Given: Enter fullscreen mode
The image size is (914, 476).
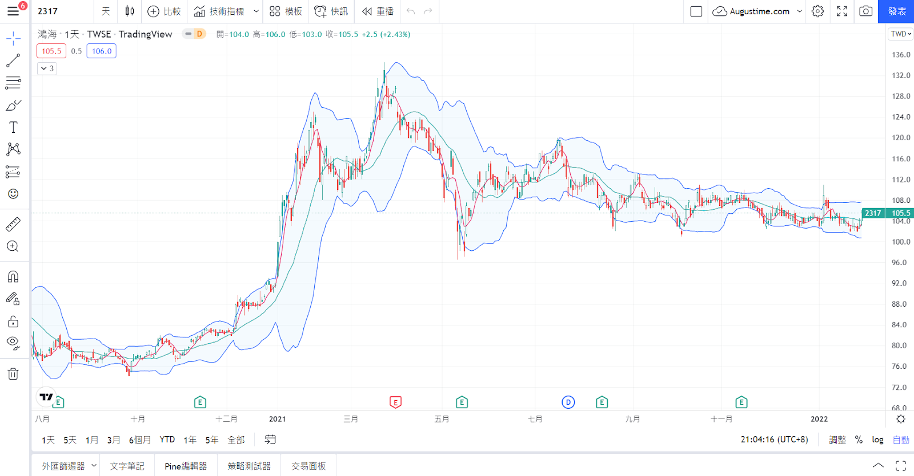Looking at the screenshot, I should [x=842, y=11].
